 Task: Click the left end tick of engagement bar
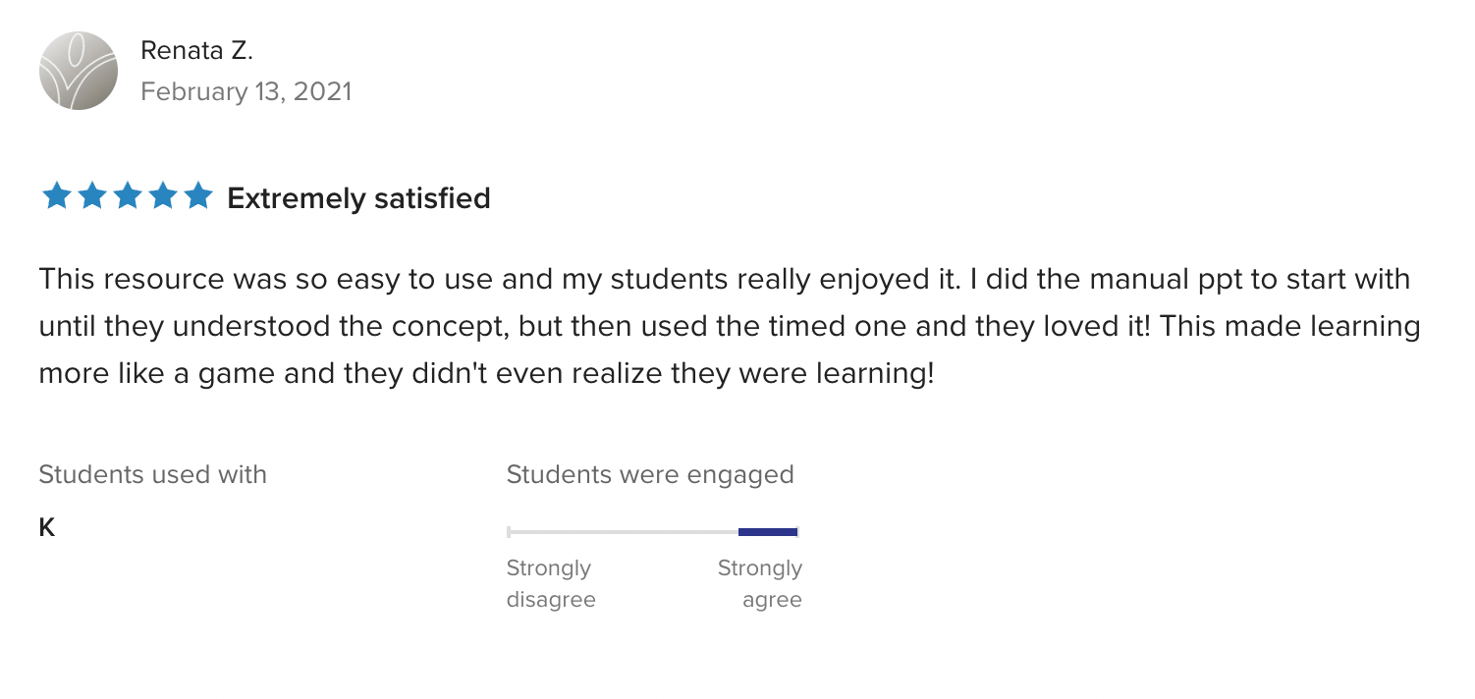click(x=509, y=532)
